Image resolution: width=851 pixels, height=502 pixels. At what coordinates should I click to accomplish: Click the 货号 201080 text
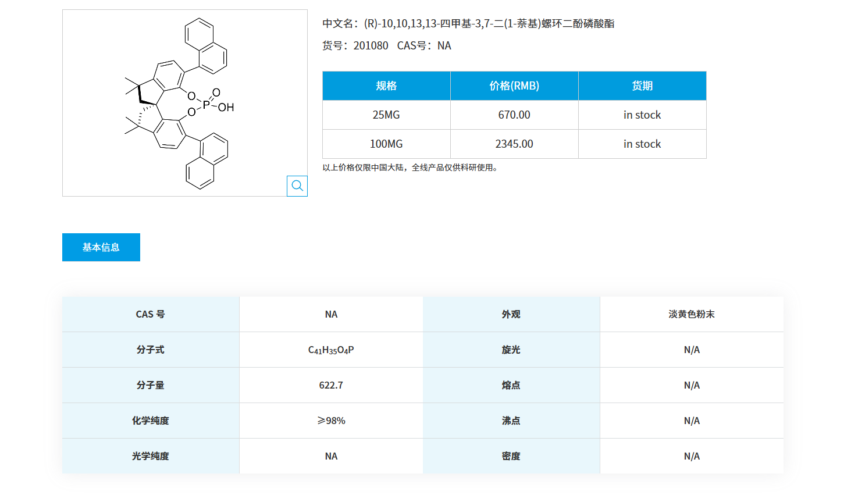click(355, 45)
